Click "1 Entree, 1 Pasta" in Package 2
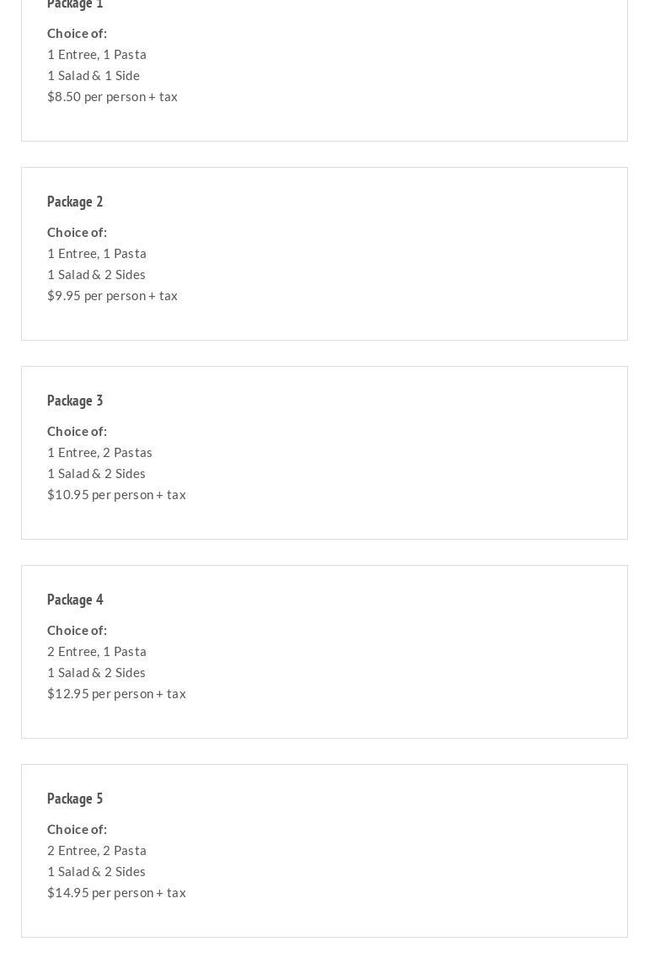This screenshot has width=649, height=963. pyautogui.click(x=97, y=253)
